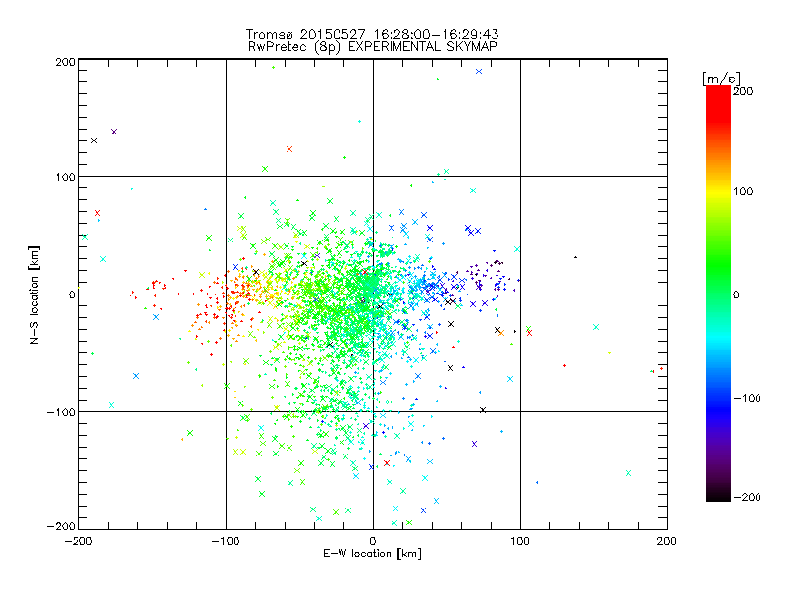Select the -100 tick on E-W axis
This screenshot has width=785, height=589.
click(x=226, y=541)
